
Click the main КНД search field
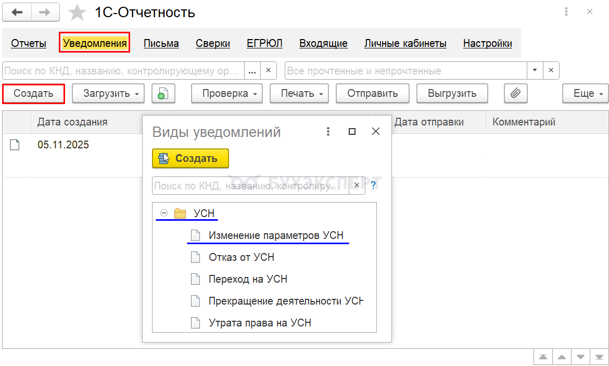[x=123, y=70]
